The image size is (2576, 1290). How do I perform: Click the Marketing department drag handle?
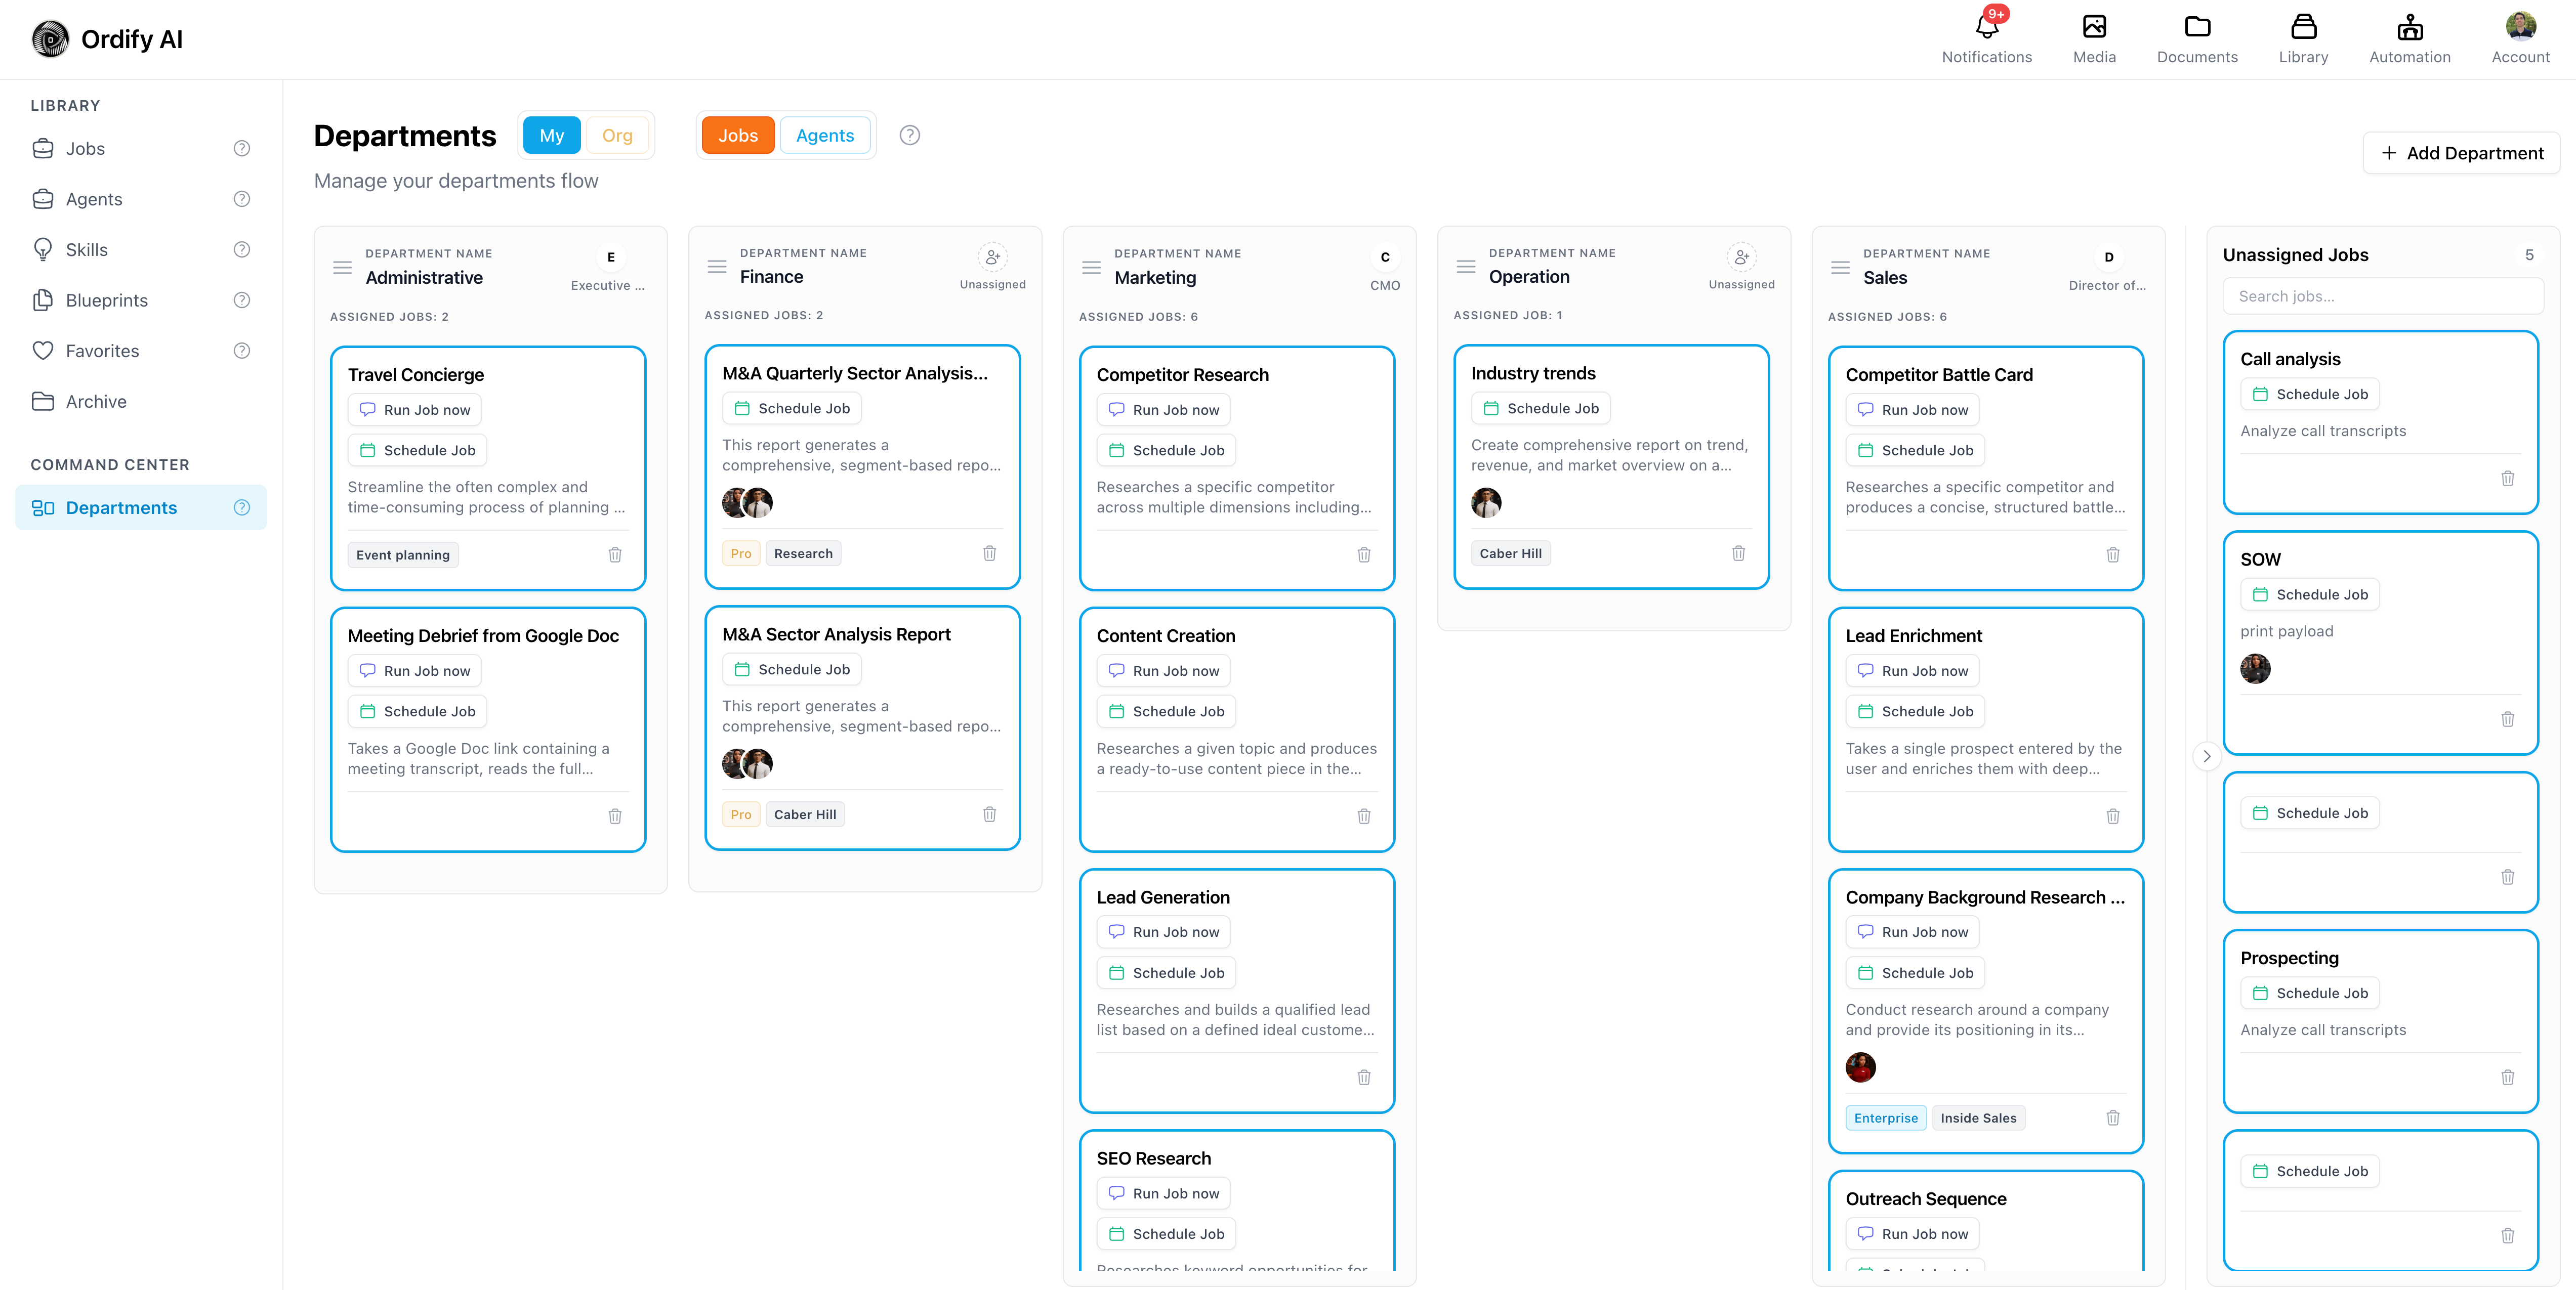(x=1091, y=268)
